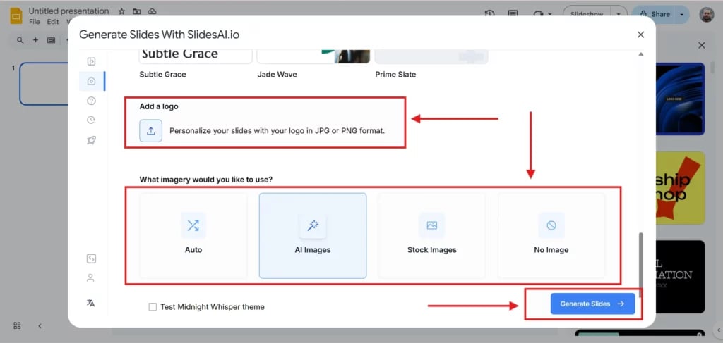Open the history clock icon in dialog sidebar

[x=91, y=120]
